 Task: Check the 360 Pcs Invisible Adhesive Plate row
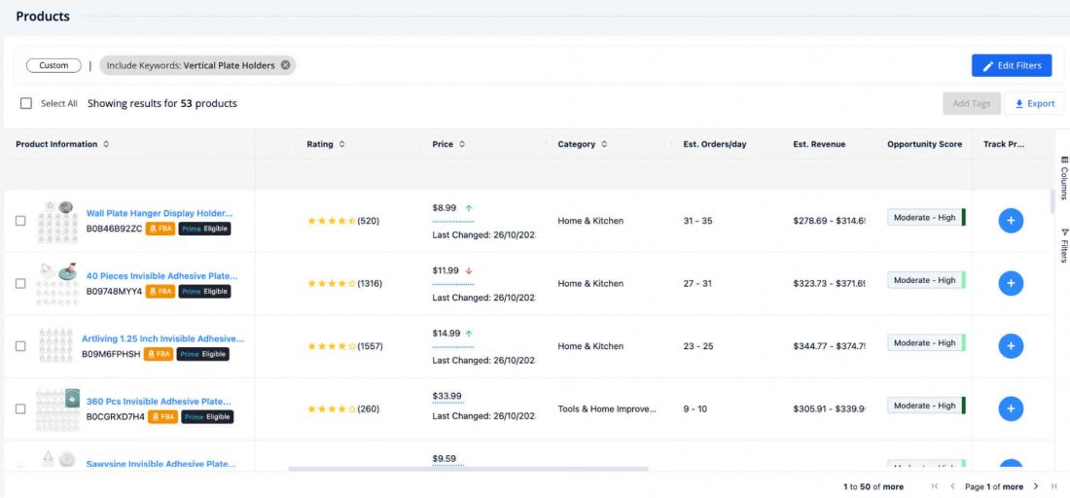(x=20, y=409)
